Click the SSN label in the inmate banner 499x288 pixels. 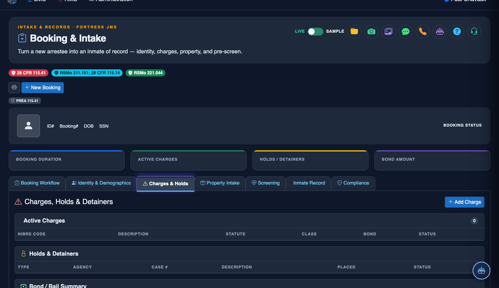(x=104, y=126)
